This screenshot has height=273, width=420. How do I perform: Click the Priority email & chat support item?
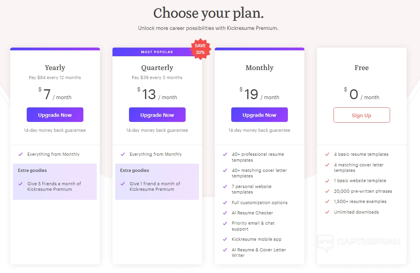coord(253,226)
